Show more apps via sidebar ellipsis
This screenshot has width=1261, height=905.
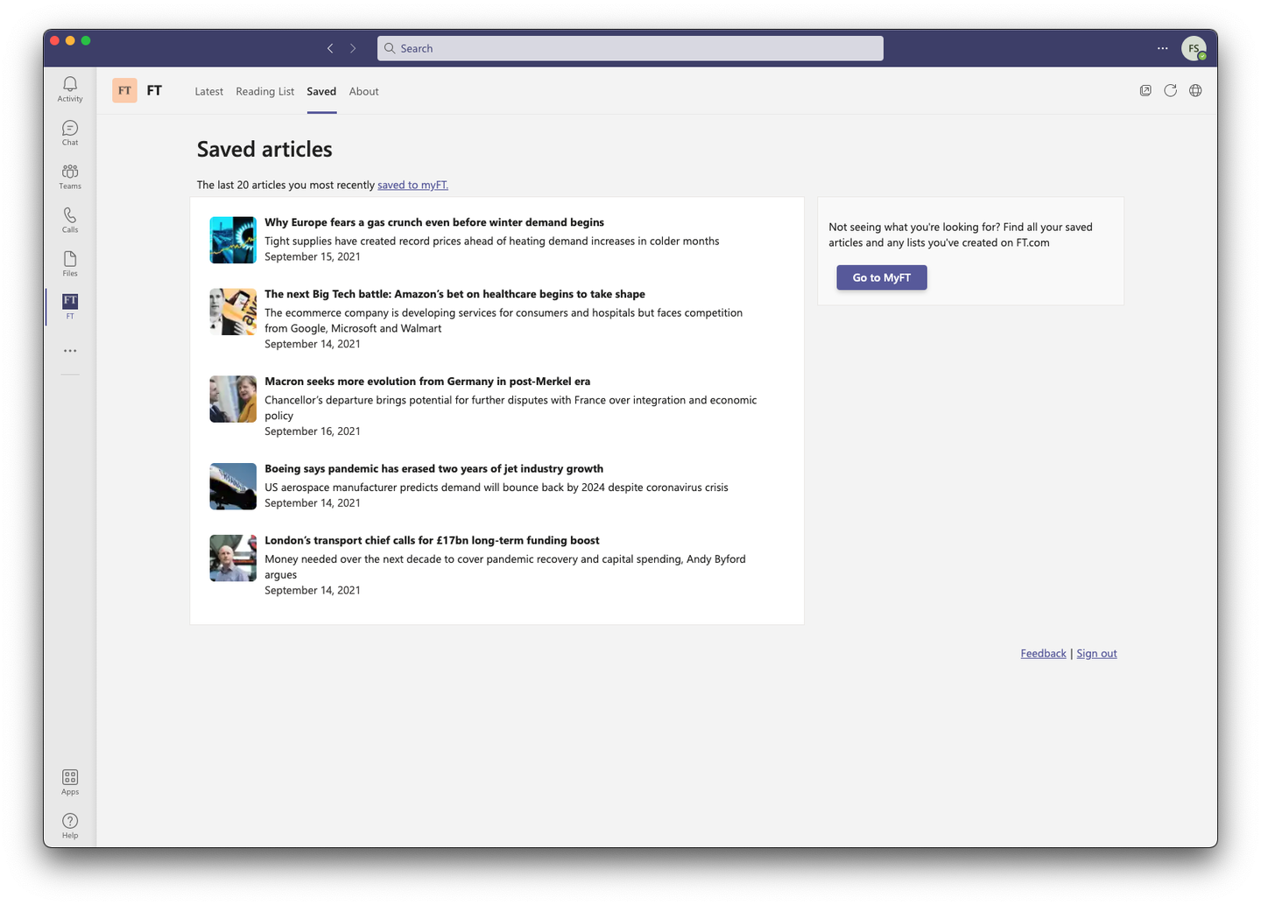click(70, 351)
